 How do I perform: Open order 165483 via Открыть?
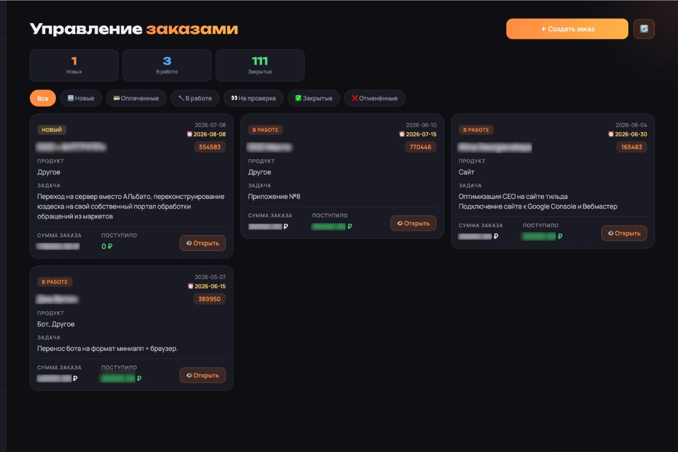tap(624, 233)
